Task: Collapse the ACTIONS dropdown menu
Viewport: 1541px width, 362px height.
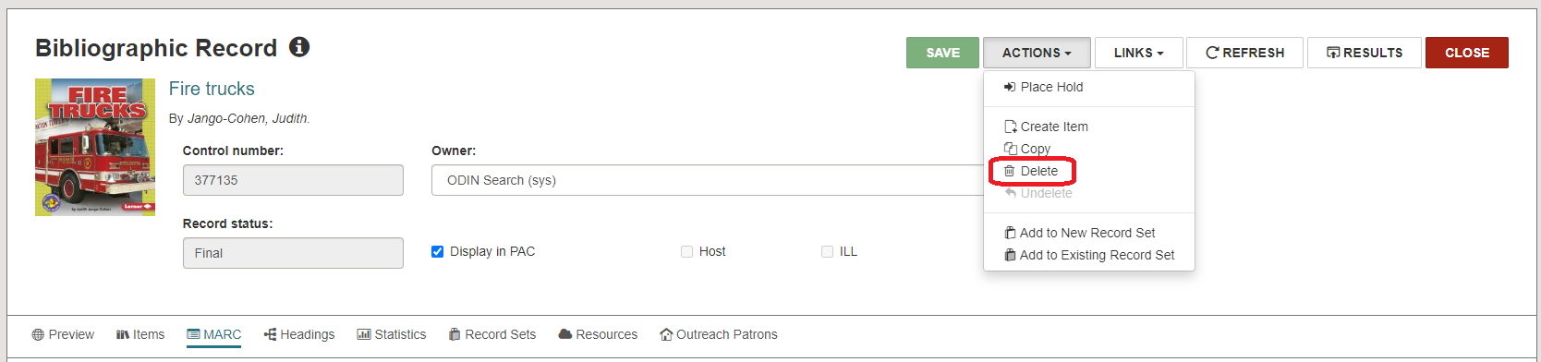Action: pyautogui.click(x=1037, y=53)
